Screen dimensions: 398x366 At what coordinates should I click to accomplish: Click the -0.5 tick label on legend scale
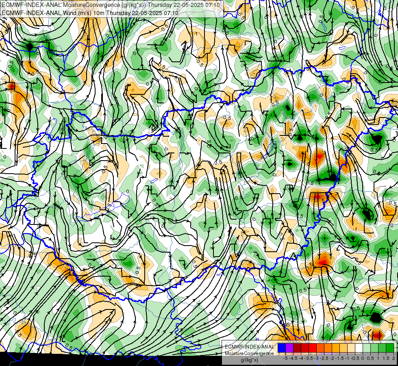point(355,358)
